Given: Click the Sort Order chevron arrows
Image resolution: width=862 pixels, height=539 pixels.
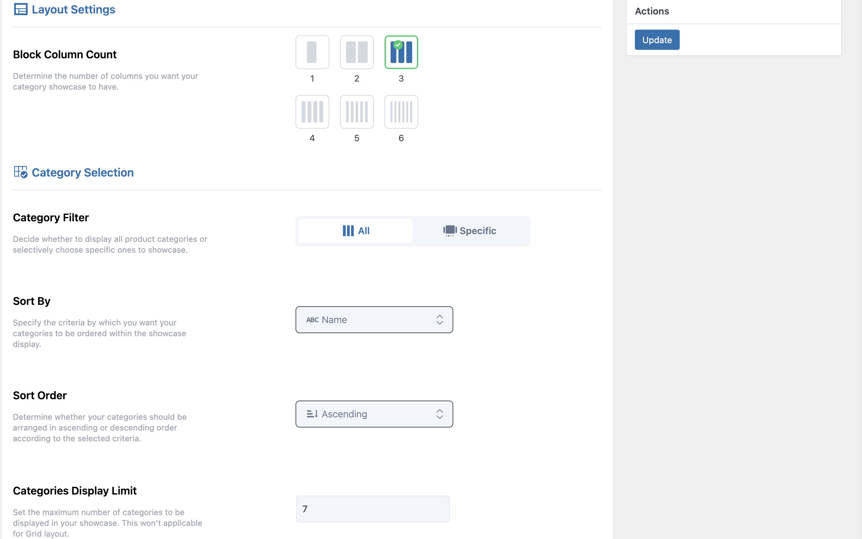Looking at the screenshot, I should 439,414.
